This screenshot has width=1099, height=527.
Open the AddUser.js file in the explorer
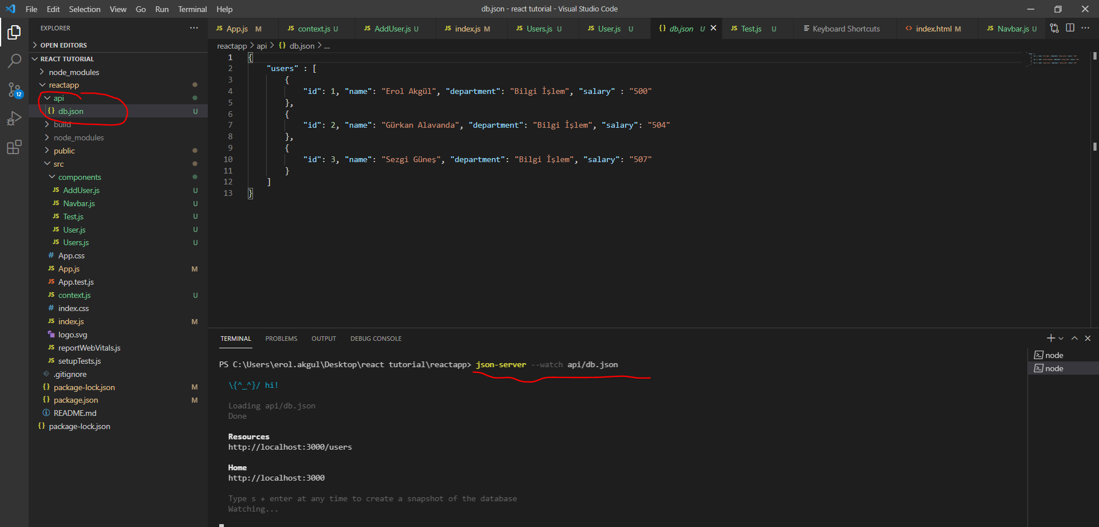[x=81, y=191]
